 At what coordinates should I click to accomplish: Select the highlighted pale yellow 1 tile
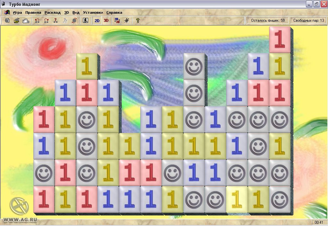tap(237, 199)
